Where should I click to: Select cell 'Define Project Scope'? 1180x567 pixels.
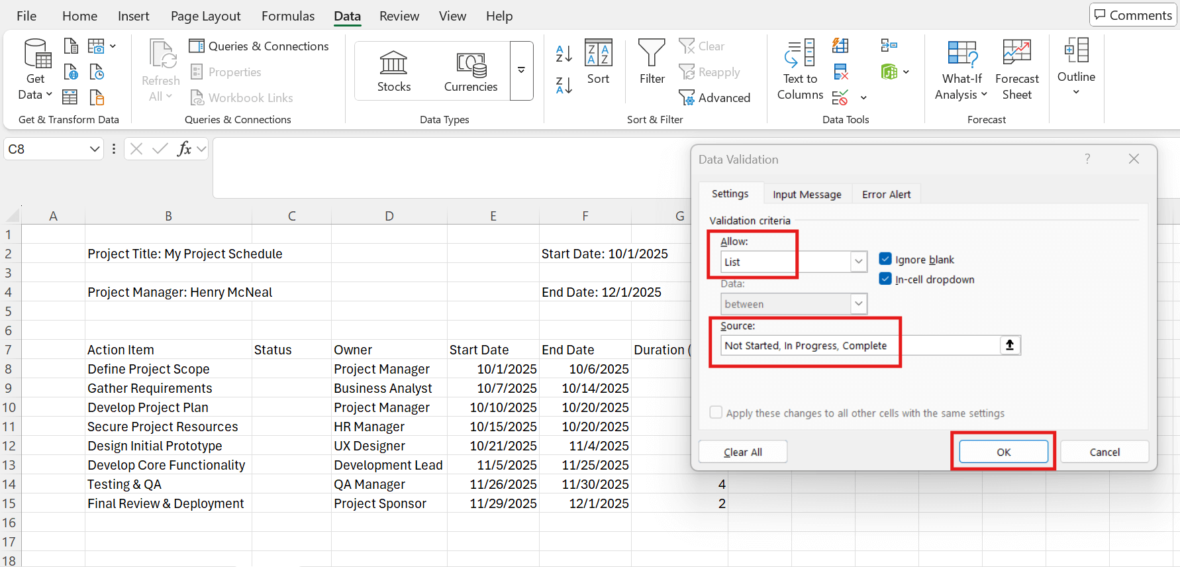pos(168,369)
